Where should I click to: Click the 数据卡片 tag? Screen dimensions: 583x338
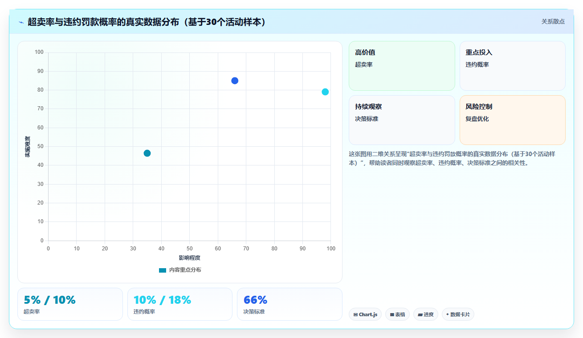pyautogui.click(x=458, y=314)
